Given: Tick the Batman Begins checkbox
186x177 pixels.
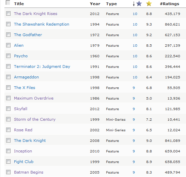Looking at the screenshot, I should click(8, 172).
